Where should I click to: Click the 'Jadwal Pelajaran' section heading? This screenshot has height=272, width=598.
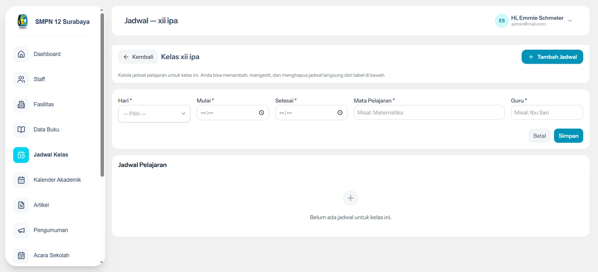142,165
